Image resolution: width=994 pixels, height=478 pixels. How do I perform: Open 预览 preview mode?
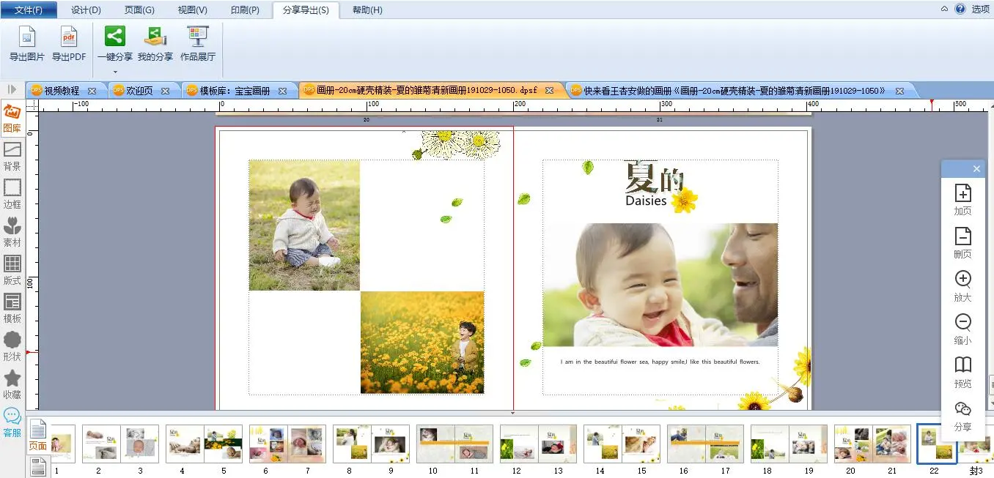click(962, 371)
